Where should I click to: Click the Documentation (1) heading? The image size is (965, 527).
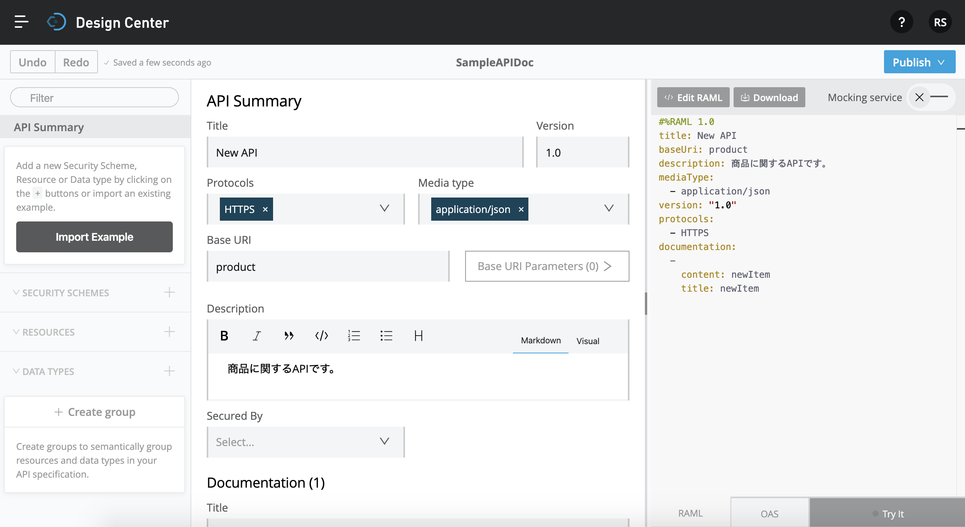[x=266, y=483]
